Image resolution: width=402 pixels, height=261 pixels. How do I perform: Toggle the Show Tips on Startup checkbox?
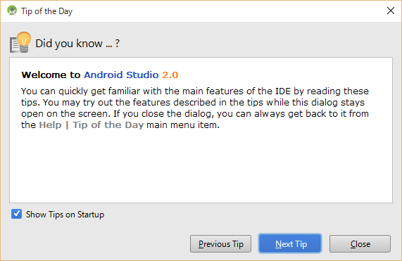(x=16, y=214)
